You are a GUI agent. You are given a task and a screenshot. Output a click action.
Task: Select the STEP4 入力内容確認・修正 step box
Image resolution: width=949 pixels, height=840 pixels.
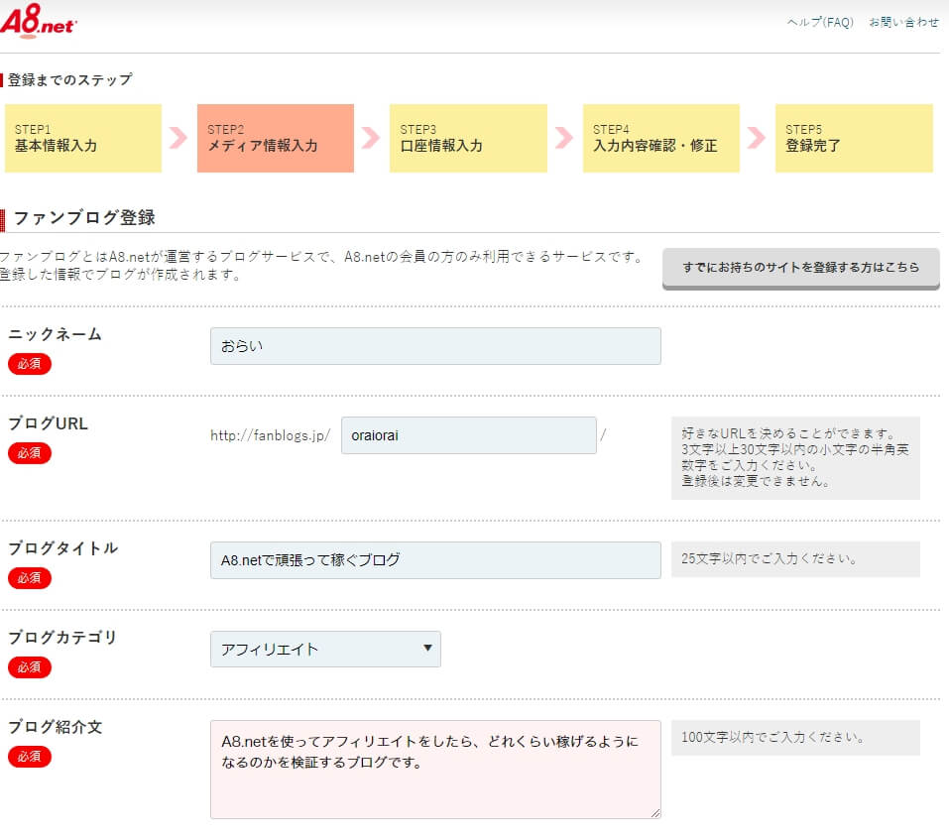[x=660, y=138]
